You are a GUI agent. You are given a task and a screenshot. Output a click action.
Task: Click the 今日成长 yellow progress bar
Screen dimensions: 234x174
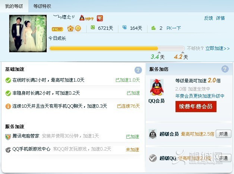[x=117, y=48]
